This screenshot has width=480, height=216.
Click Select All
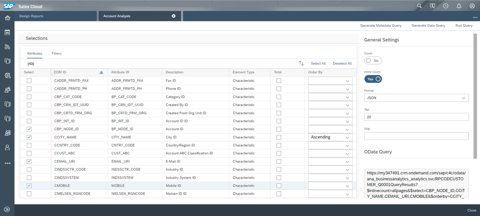[x=318, y=64]
